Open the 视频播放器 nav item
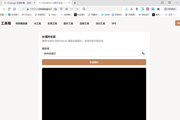 (x=21, y=23)
